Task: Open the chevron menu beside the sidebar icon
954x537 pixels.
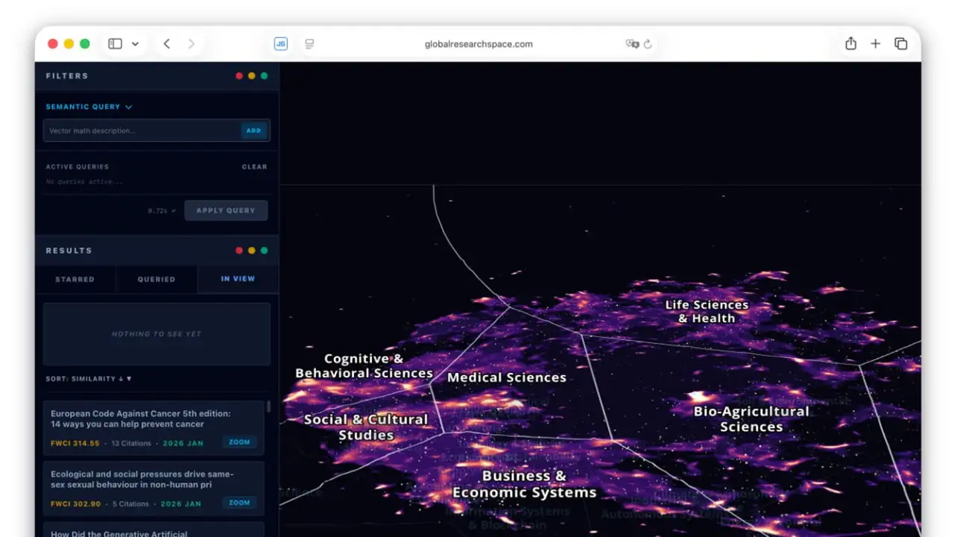Action: [x=135, y=44]
